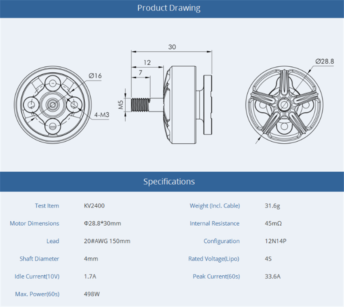The height and width of the screenshot is (307, 344).
Task: Click the Weight (Incl. Cable) label
Action: 215,206
